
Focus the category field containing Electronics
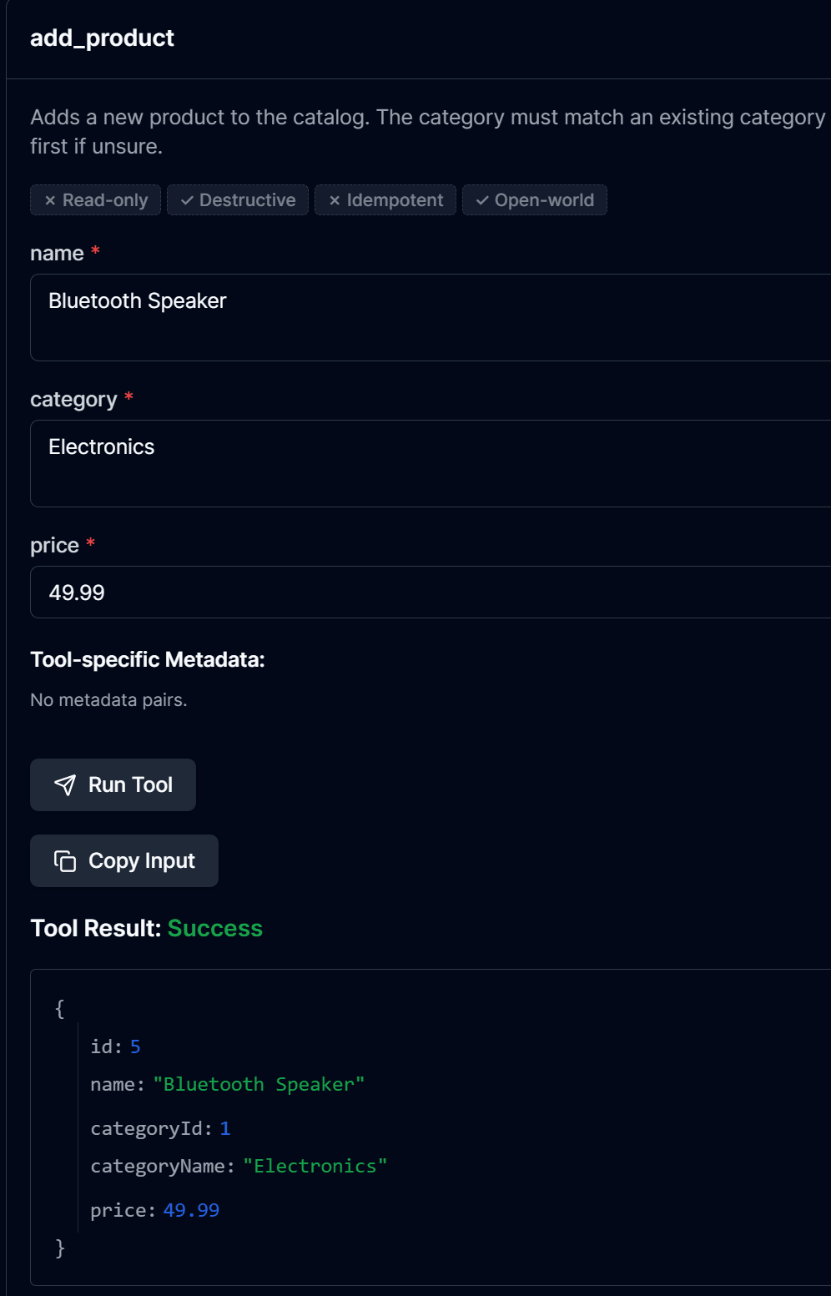point(431,463)
